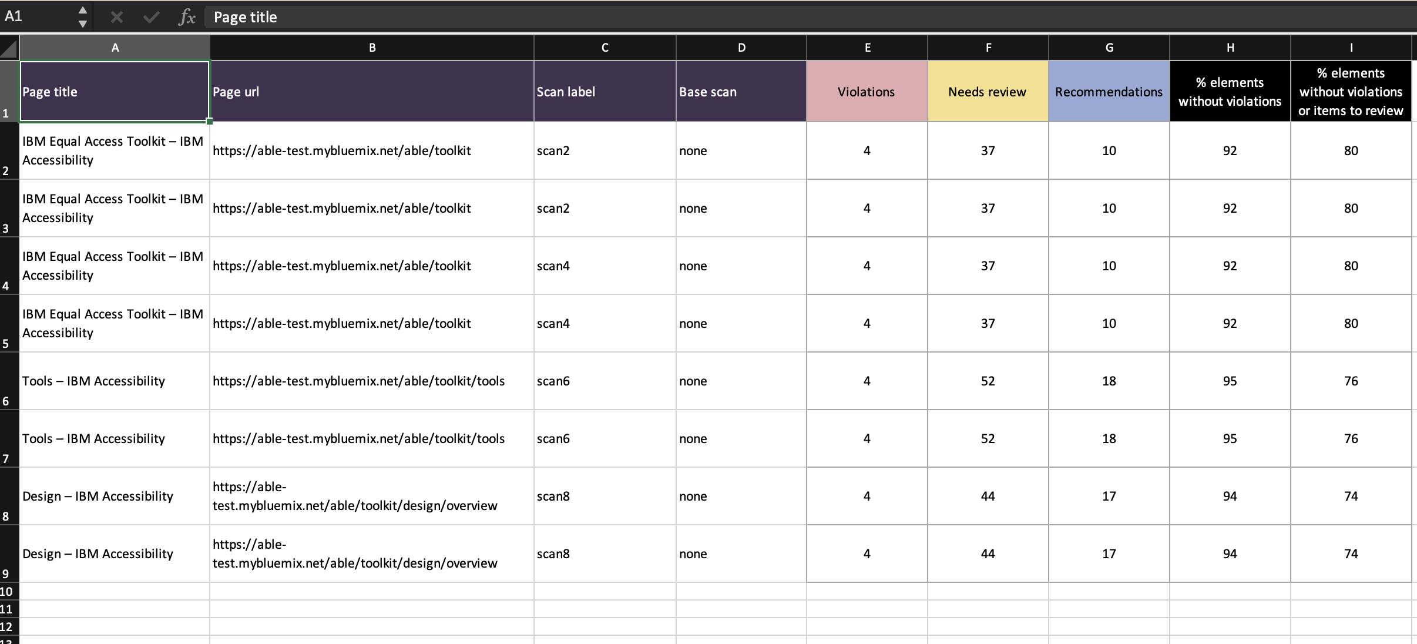Click the toolkit/tools URL in row 6
This screenshot has height=644, width=1417.
(358, 381)
